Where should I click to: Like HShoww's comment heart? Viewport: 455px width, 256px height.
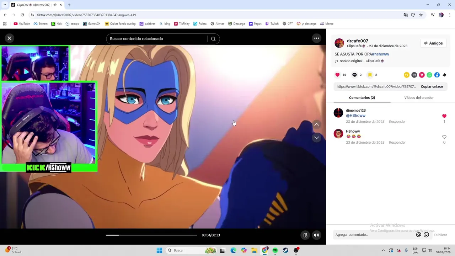tap(444, 137)
